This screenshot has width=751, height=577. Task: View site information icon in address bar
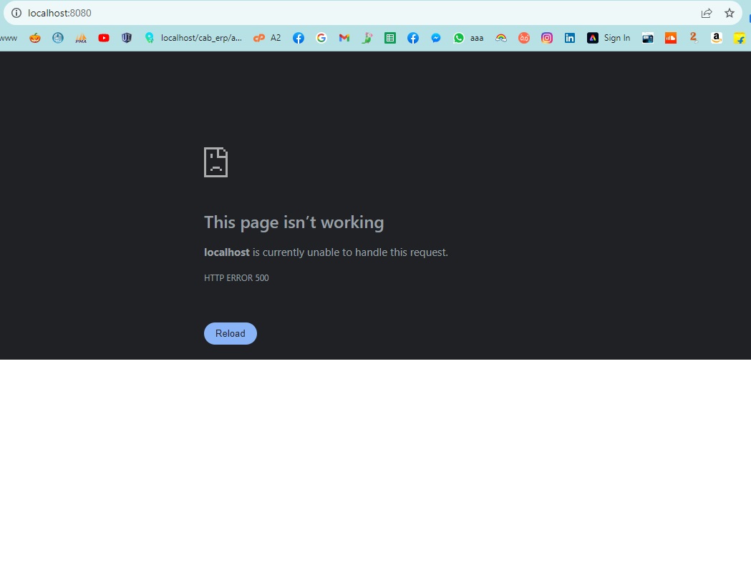(x=16, y=13)
